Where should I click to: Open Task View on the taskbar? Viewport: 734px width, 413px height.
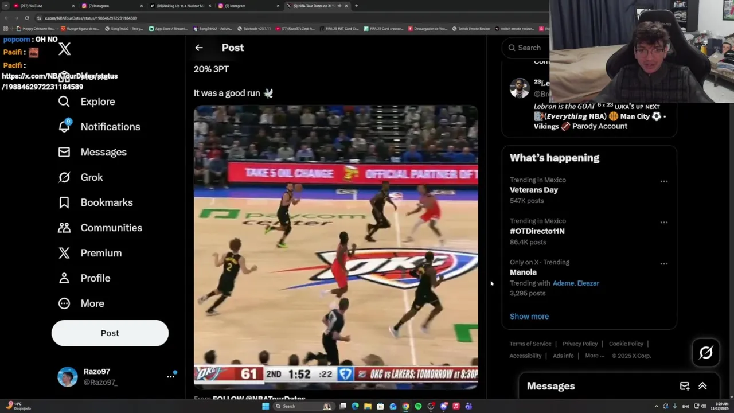point(342,406)
